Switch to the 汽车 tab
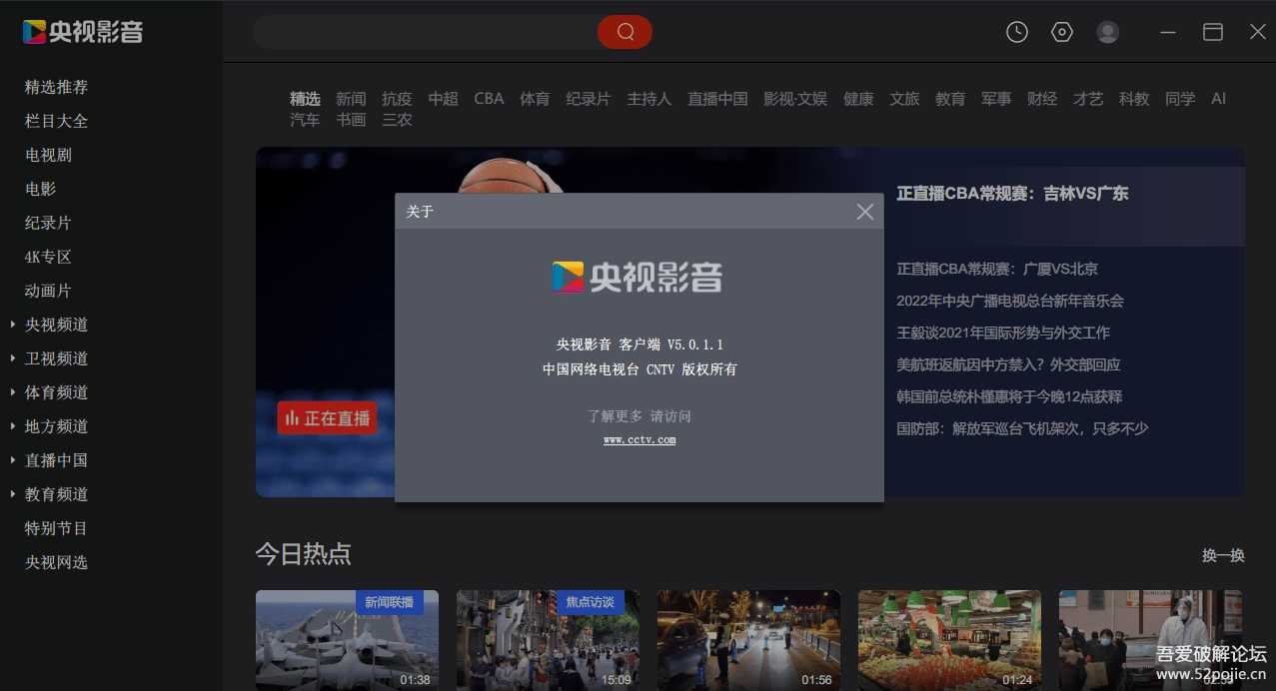 (305, 120)
